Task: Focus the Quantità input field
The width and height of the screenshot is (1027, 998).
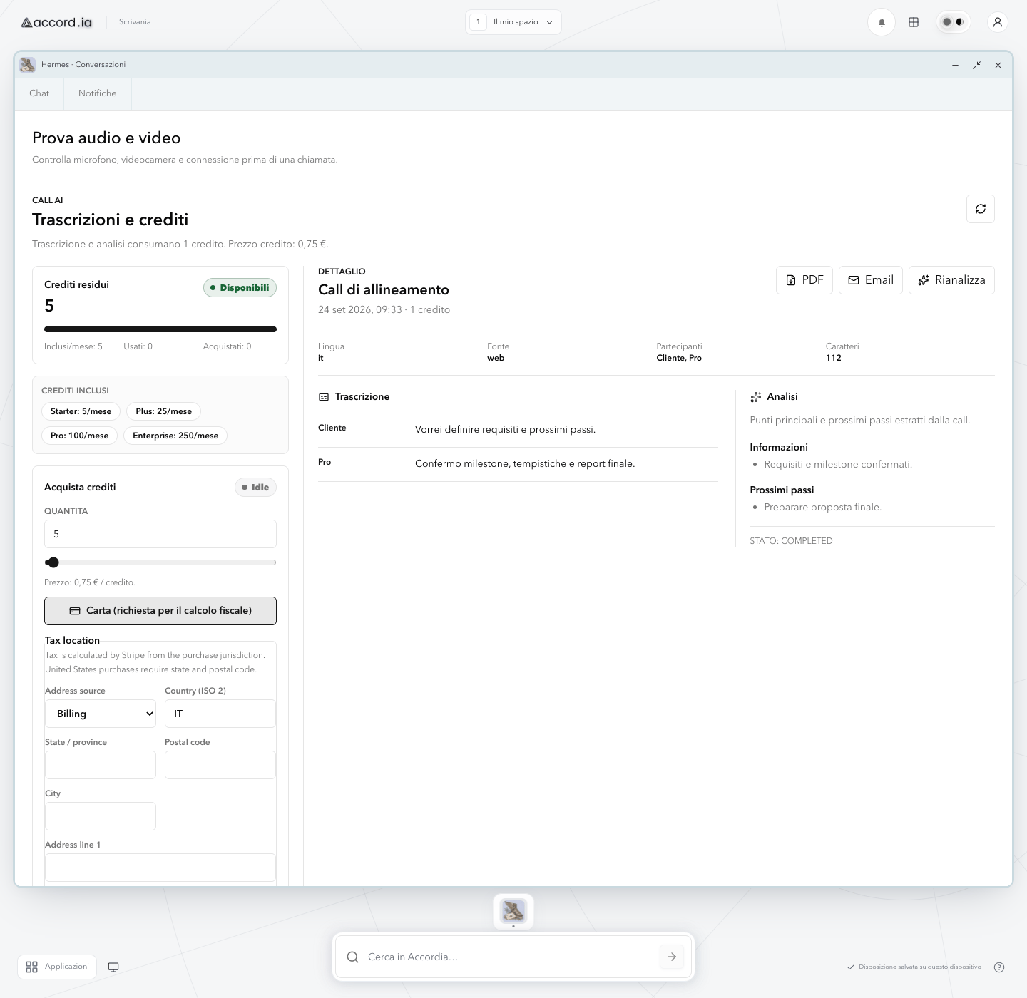Action: tap(160, 534)
